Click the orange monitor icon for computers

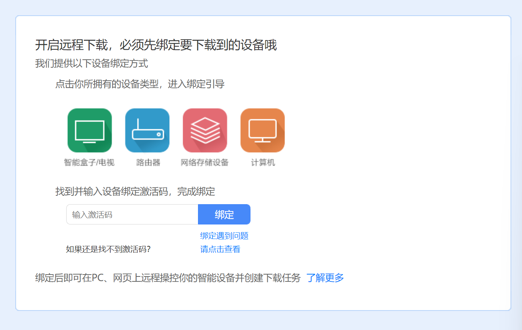tap(262, 130)
